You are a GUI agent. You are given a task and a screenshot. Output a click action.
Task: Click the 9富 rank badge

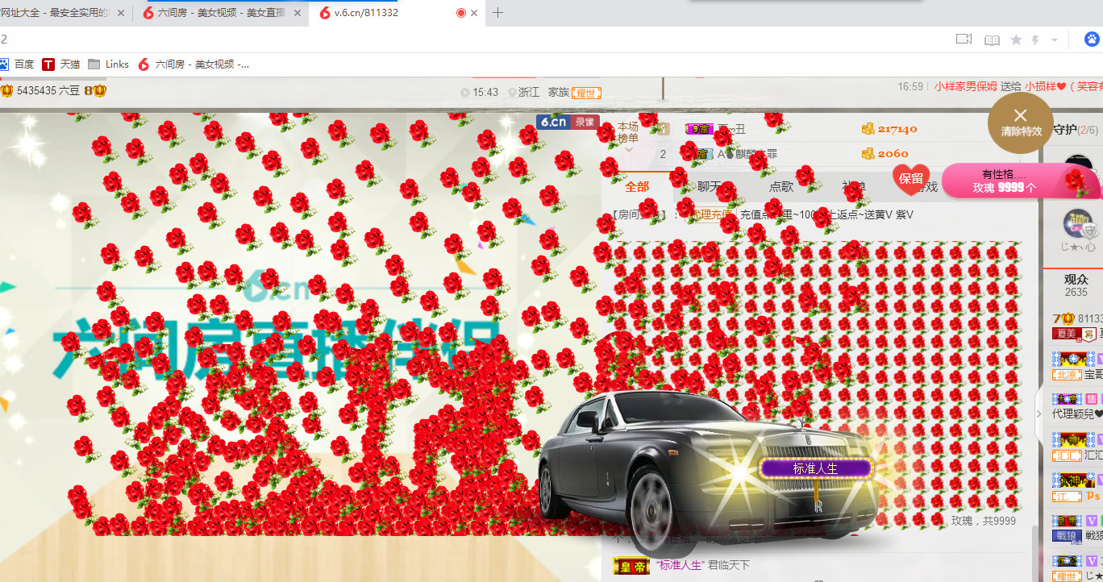pyautogui.click(x=699, y=129)
